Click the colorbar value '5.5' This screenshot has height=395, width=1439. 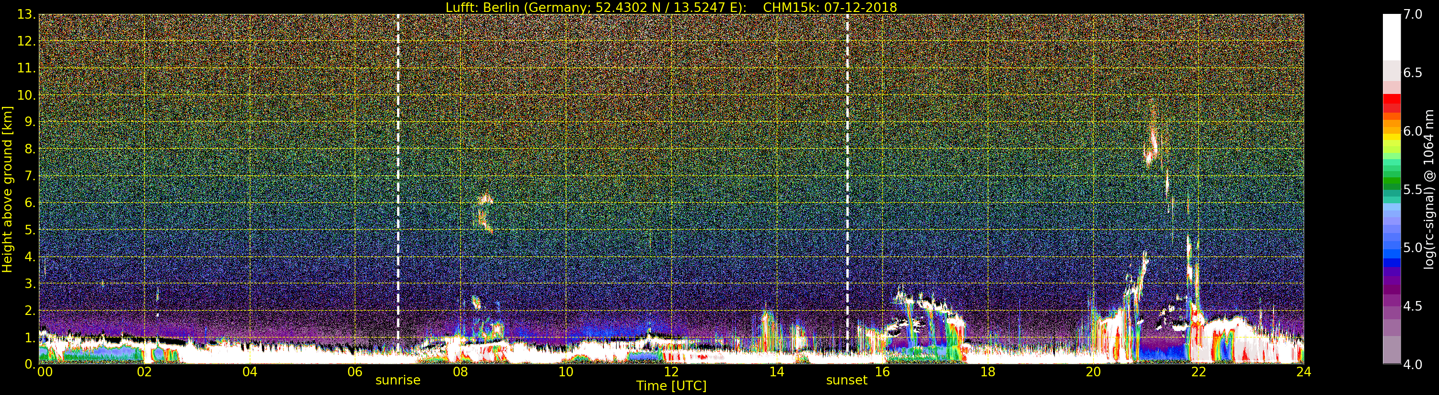(x=1413, y=189)
